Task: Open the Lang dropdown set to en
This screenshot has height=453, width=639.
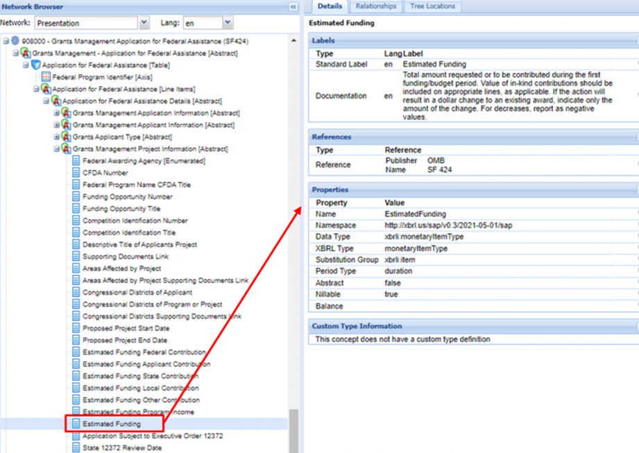Action: tap(228, 23)
